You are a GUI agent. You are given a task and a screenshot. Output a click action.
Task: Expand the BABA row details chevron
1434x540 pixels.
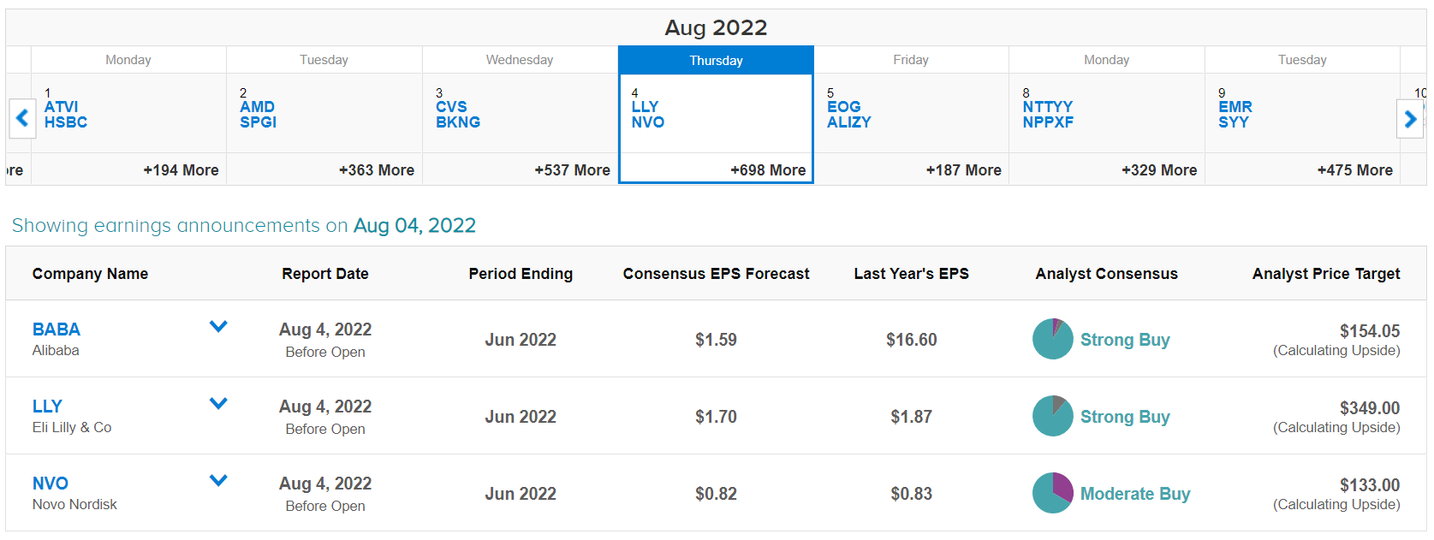pos(218,326)
